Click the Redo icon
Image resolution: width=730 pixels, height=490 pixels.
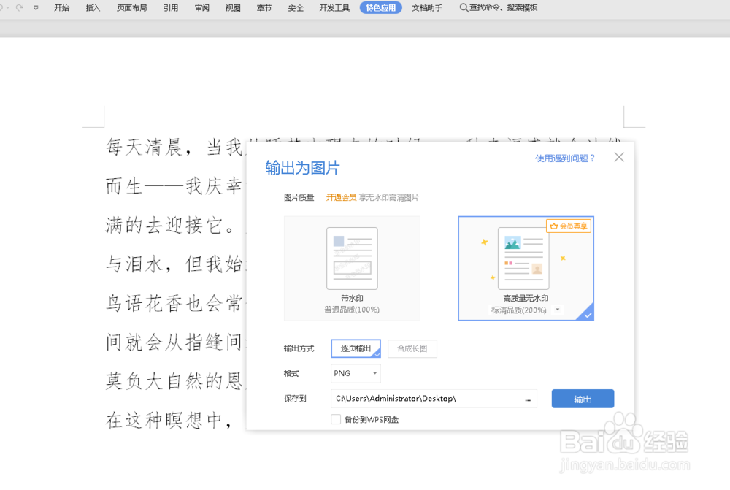coord(18,7)
